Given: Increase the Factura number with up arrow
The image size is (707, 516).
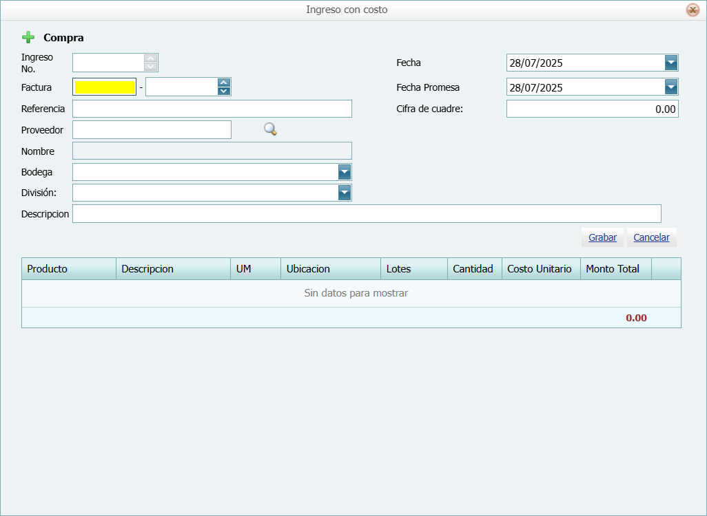Looking at the screenshot, I should click(x=223, y=83).
